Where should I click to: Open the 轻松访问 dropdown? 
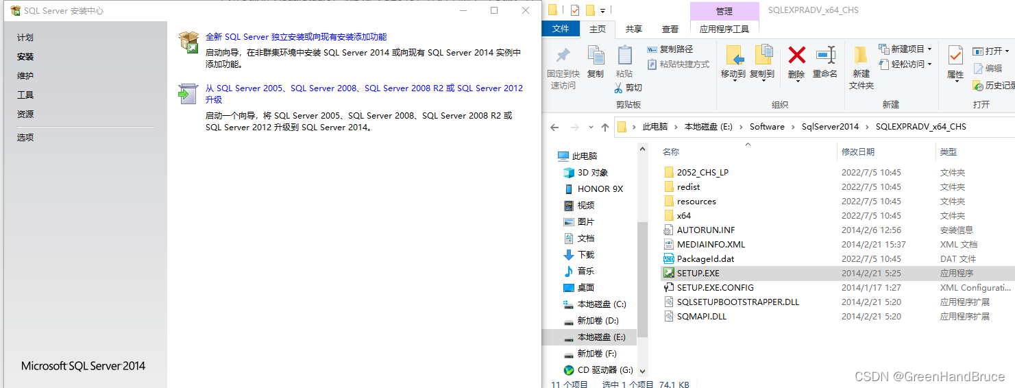pos(906,64)
